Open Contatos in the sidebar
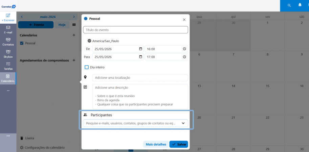This screenshot has width=309, height=152. [8, 42]
